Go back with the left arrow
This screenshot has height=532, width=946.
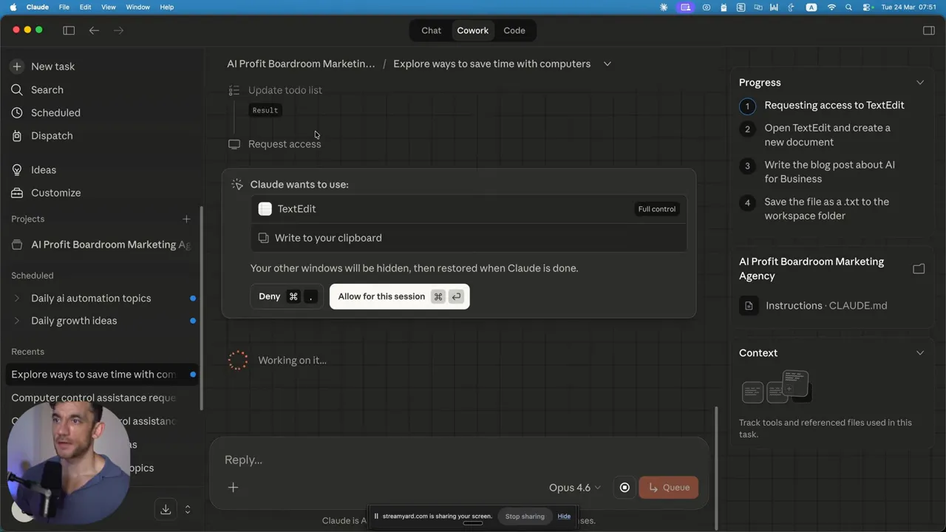[94, 30]
